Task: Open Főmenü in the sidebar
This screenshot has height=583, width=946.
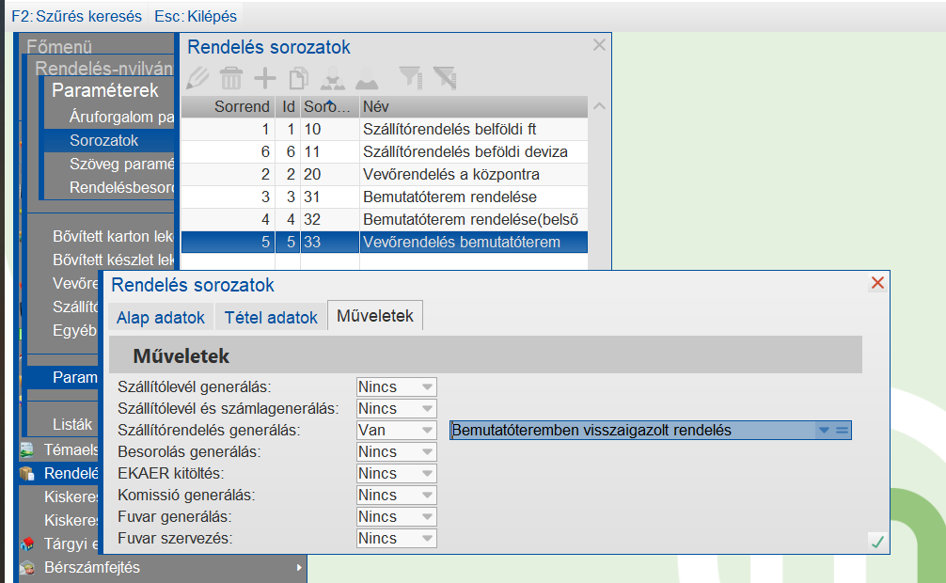Action: 59,46
